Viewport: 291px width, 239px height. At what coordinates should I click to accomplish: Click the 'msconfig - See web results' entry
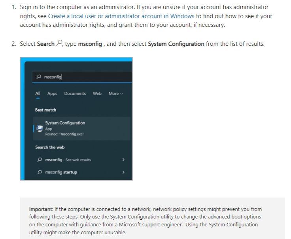tap(68, 160)
